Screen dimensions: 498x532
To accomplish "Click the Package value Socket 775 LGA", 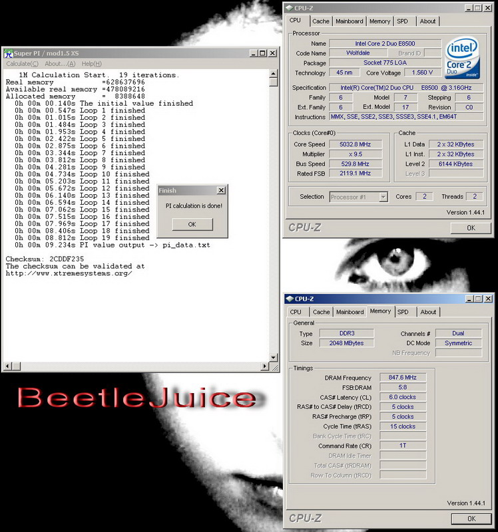I will pos(385,63).
